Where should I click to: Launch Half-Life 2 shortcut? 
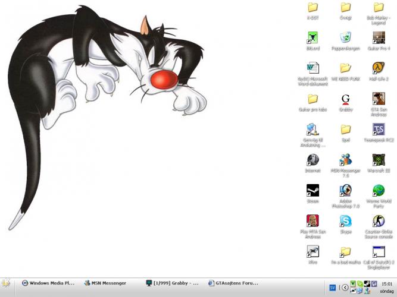click(379, 68)
